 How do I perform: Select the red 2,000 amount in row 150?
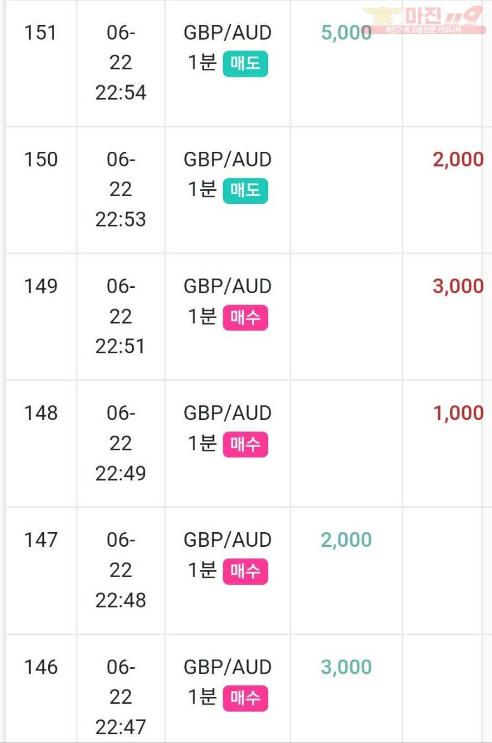coord(458,159)
